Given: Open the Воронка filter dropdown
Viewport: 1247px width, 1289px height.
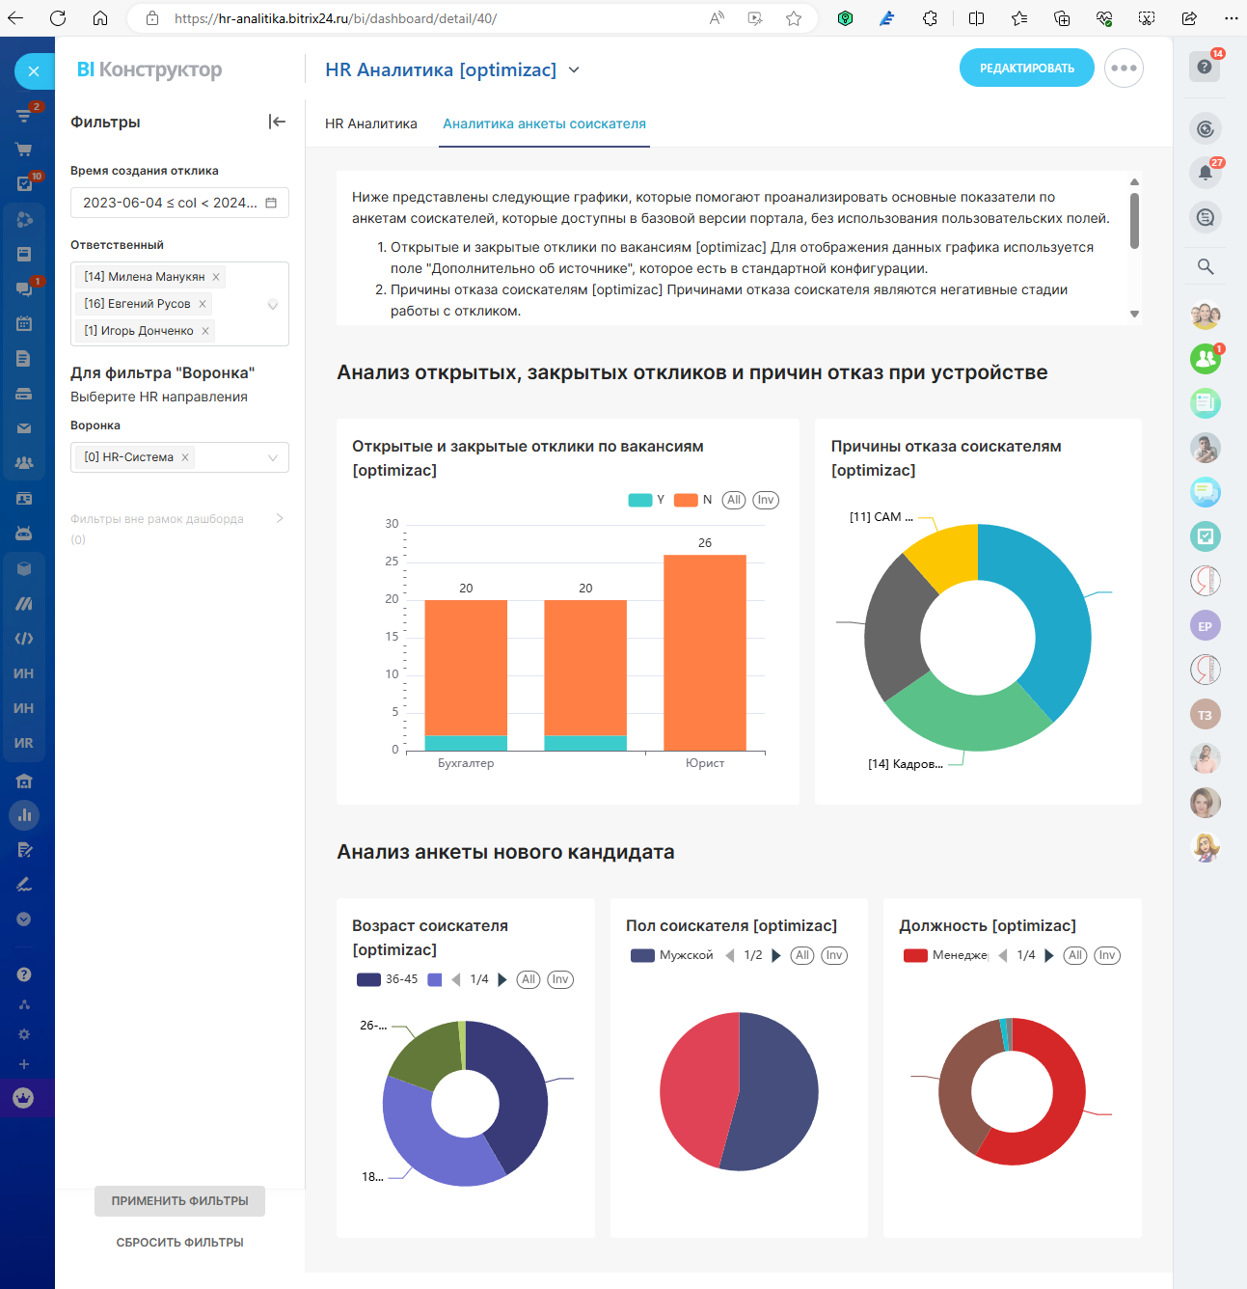Looking at the screenshot, I should coord(273,457).
